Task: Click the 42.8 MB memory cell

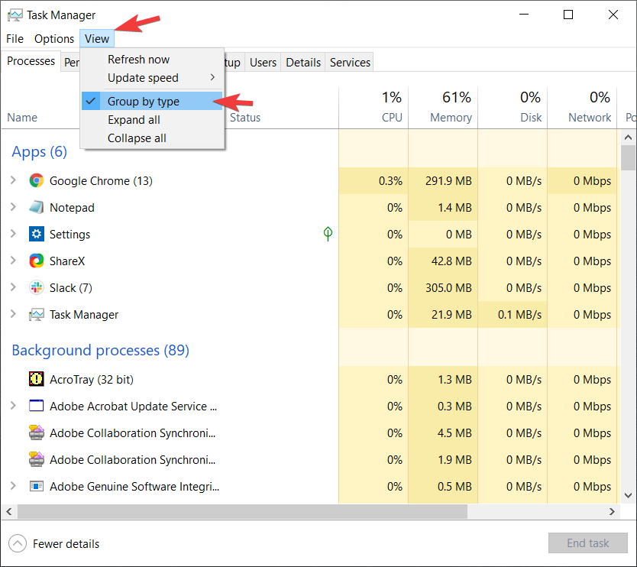Action: 443,261
